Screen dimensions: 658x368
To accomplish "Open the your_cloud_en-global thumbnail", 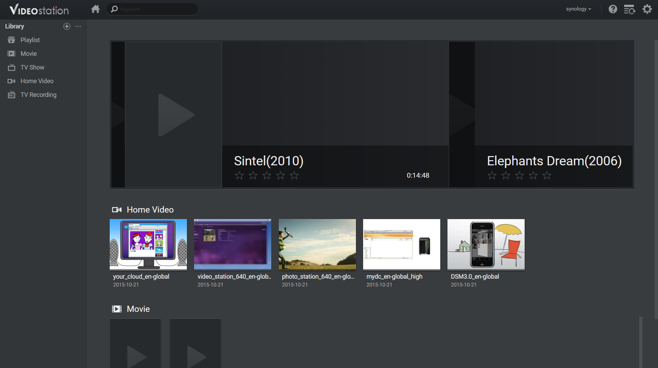I will click(148, 244).
